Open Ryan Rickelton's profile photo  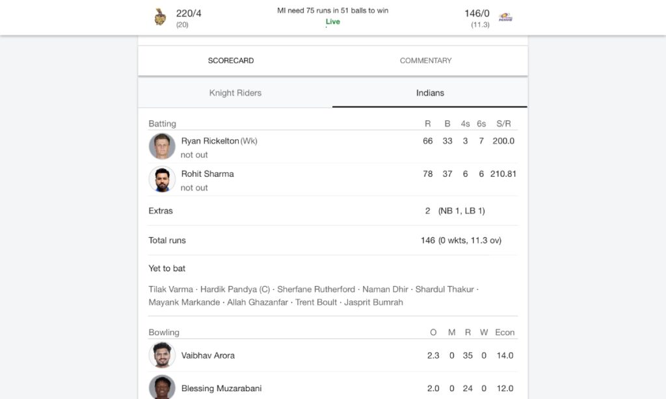coord(162,146)
